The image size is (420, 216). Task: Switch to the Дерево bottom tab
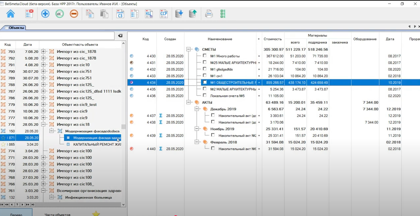point(16,213)
